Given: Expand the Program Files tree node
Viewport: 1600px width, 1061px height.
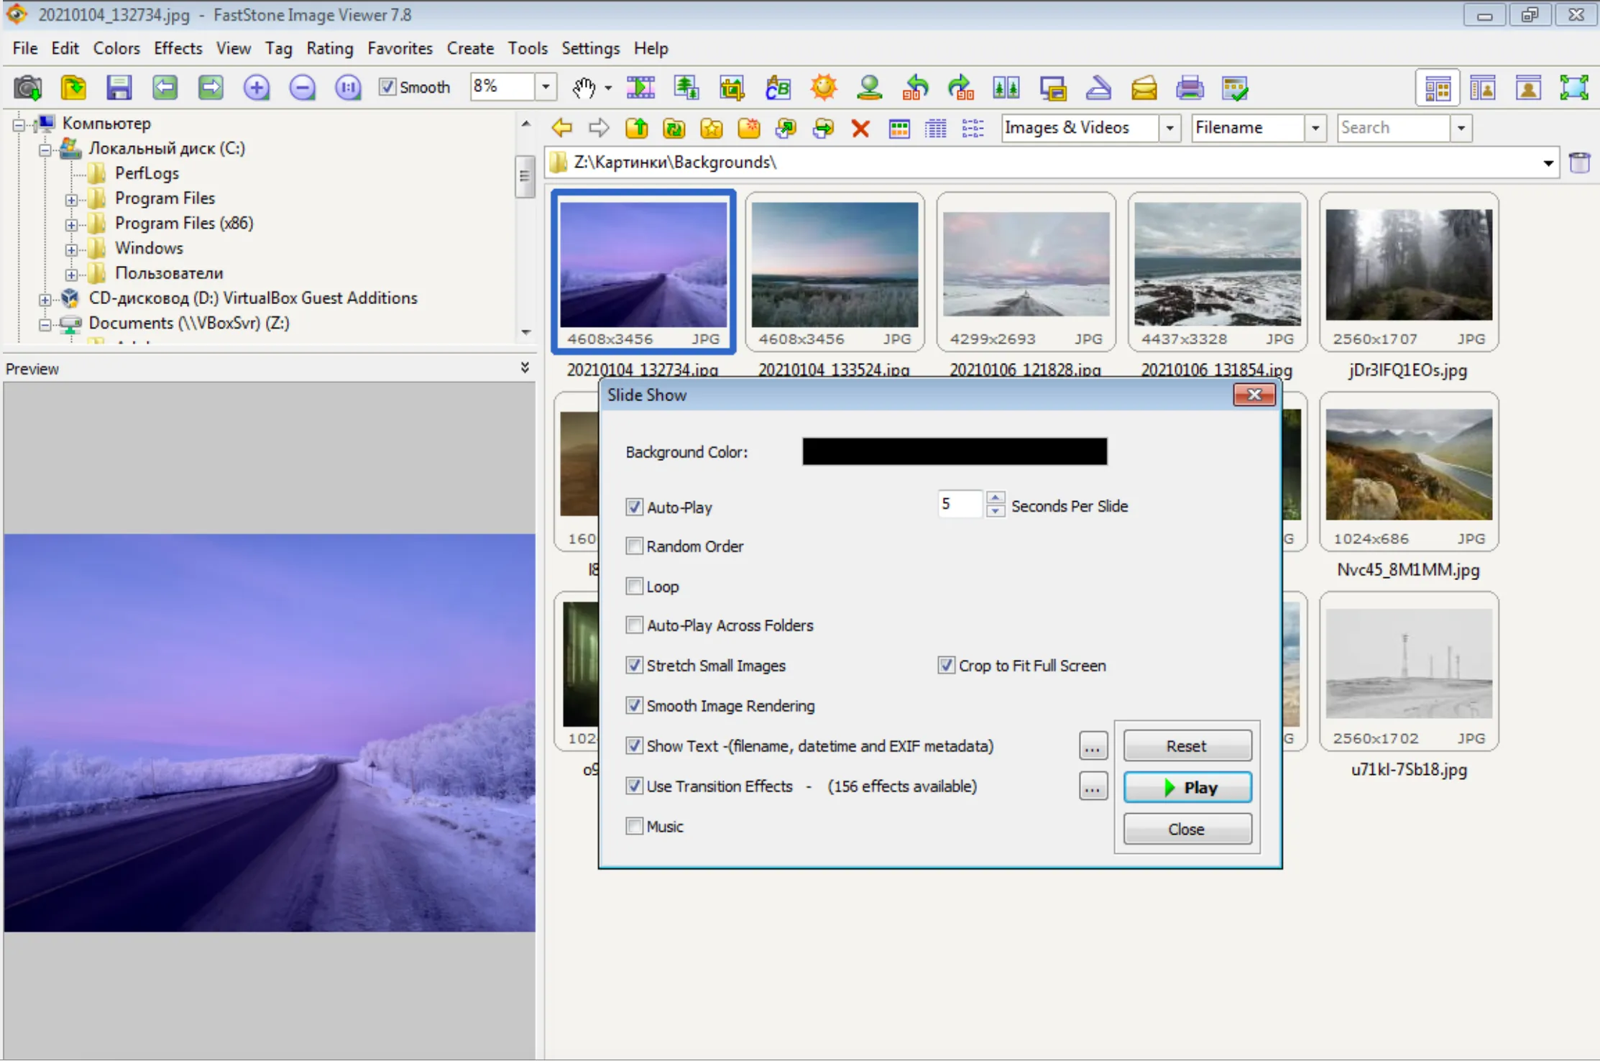Looking at the screenshot, I should pyautogui.click(x=71, y=199).
